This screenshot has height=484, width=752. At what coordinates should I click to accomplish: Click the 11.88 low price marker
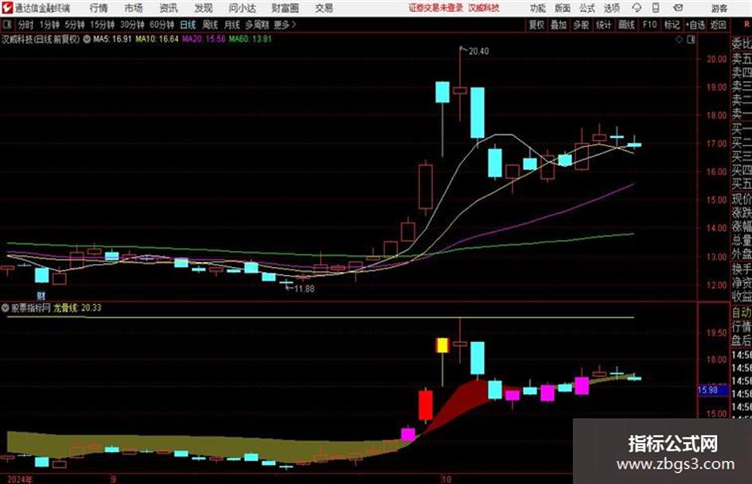pyautogui.click(x=304, y=289)
